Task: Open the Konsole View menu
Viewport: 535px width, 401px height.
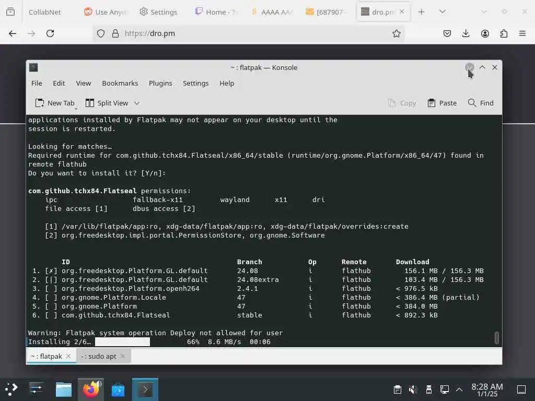Action: (x=83, y=83)
